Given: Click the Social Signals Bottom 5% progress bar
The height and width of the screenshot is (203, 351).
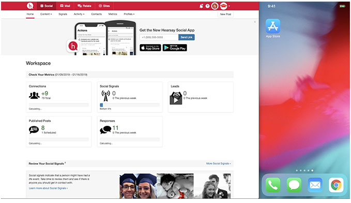Looking at the screenshot, I should coord(130,105).
